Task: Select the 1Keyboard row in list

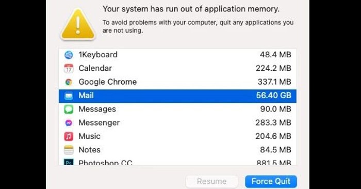Action: [177, 55]
